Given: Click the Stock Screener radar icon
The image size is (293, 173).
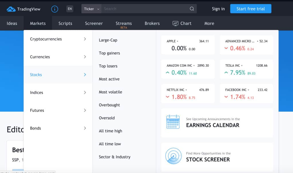Looking at the screenshot, I should [173, 156].
